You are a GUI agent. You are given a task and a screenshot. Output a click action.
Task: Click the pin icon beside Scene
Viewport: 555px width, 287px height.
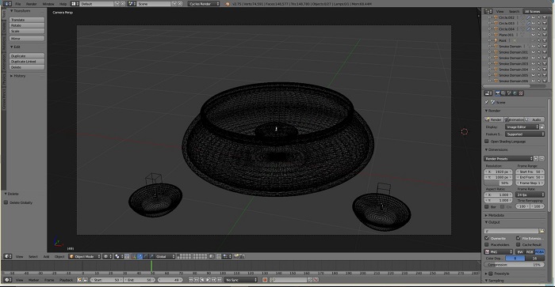coord(487,102)
